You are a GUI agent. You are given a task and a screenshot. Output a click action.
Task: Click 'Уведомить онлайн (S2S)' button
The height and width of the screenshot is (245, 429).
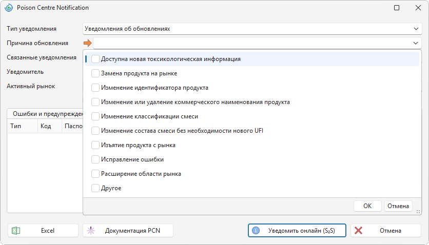point(297,231)
